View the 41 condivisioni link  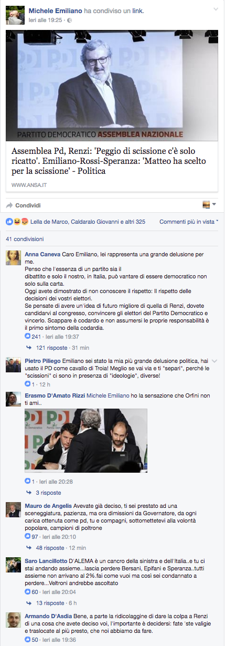pos(25,238)
